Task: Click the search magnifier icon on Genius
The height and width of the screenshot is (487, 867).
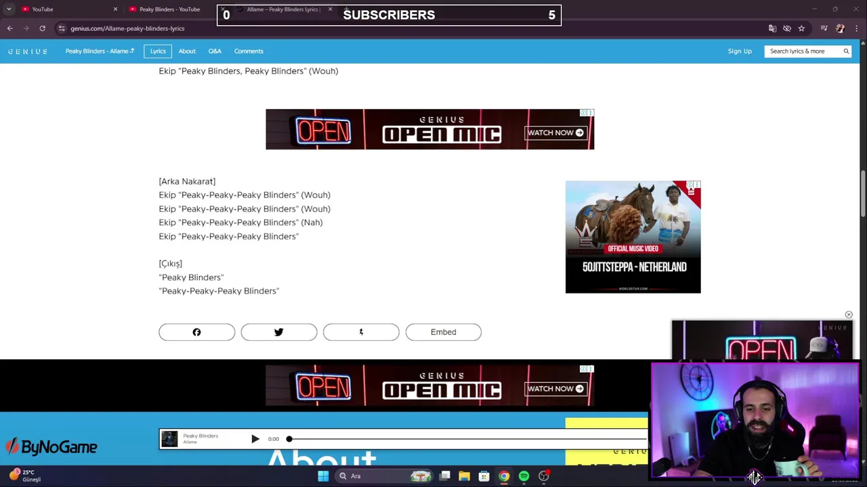Action: (x=846, y=51)
